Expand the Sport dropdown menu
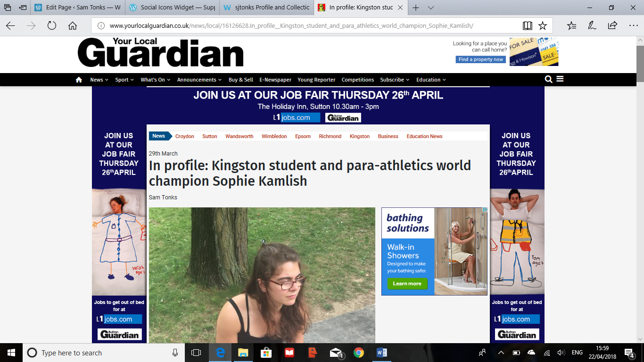 (124, 80)
